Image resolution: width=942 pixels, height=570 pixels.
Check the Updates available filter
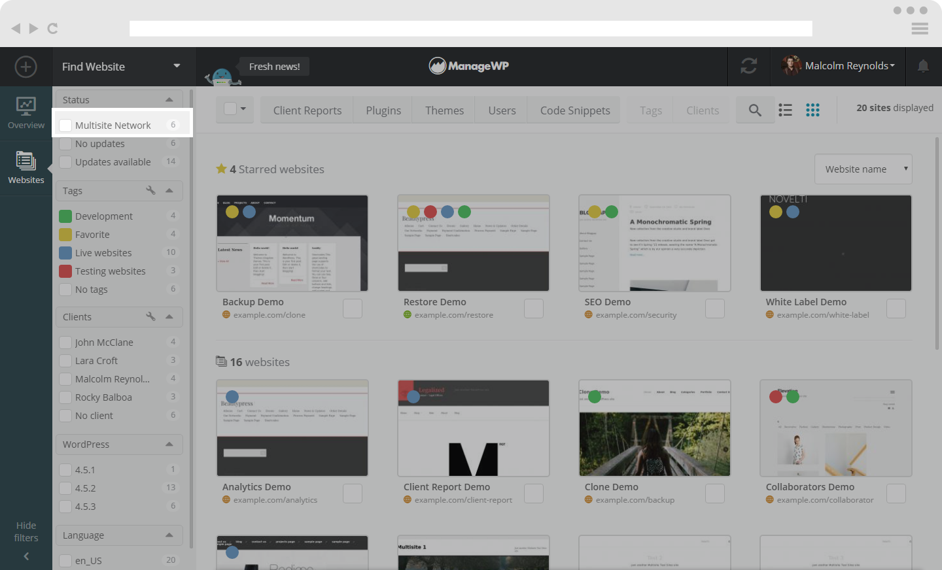(x=65, y=162)
